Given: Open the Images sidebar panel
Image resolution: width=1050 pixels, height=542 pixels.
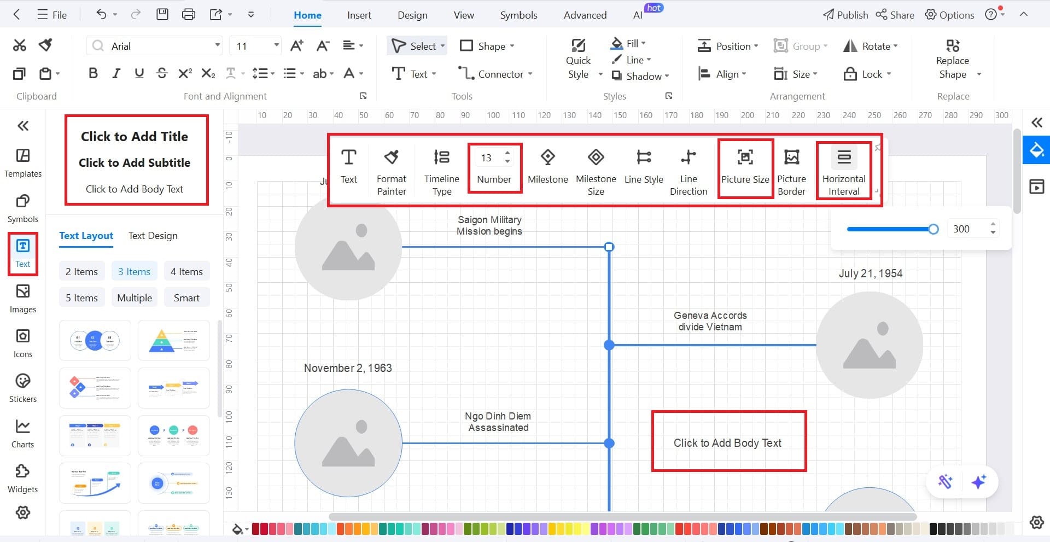Looking at the screenshot, I should 23,299.
